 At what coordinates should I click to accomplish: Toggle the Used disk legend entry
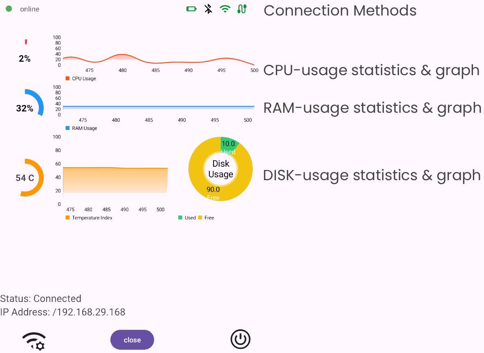(187, 218)
